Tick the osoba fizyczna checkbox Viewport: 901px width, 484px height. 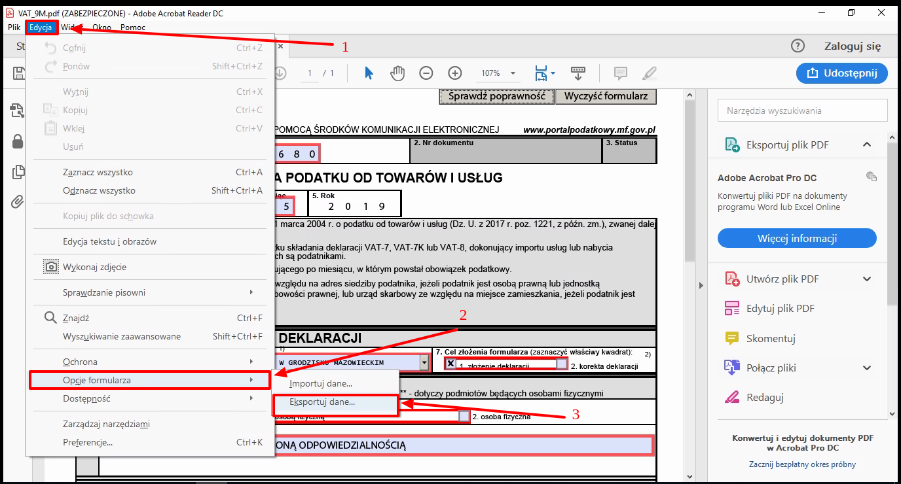tap(464, 416)
